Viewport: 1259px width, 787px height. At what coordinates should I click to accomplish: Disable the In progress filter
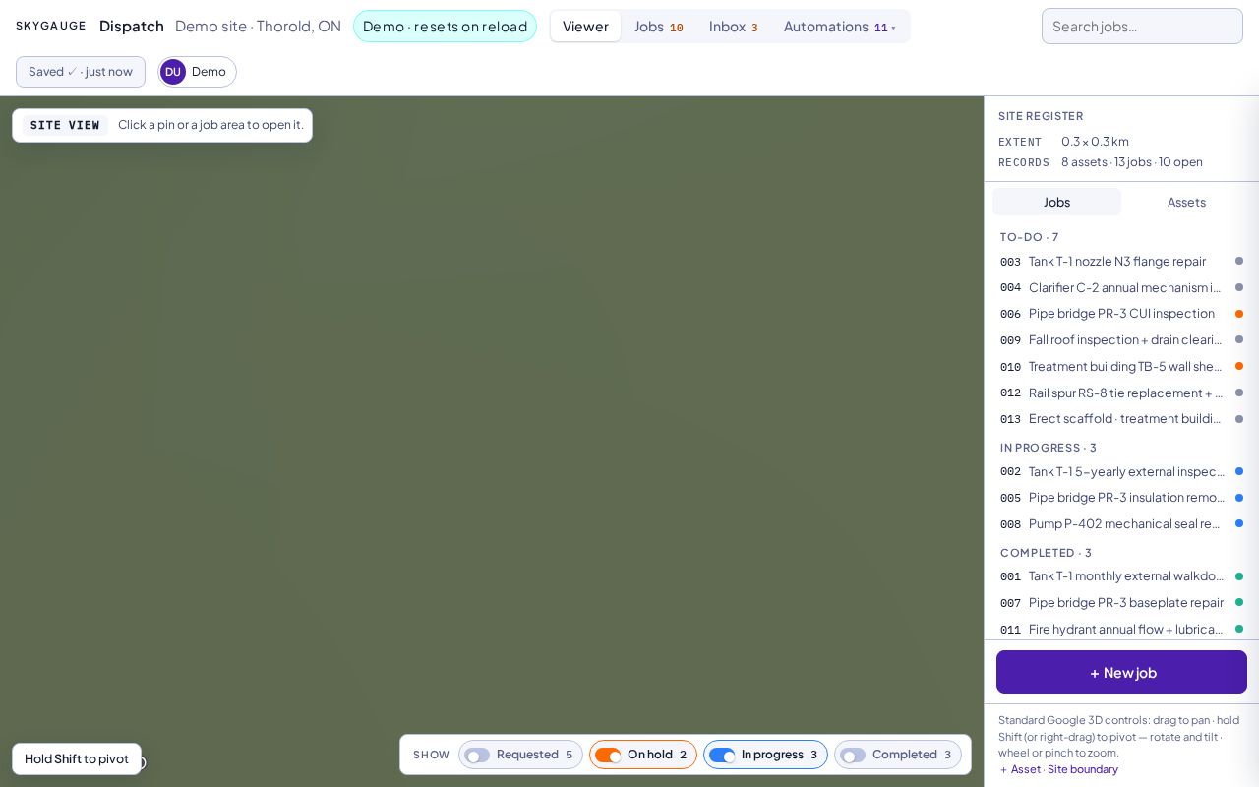(x=765, y=755)
